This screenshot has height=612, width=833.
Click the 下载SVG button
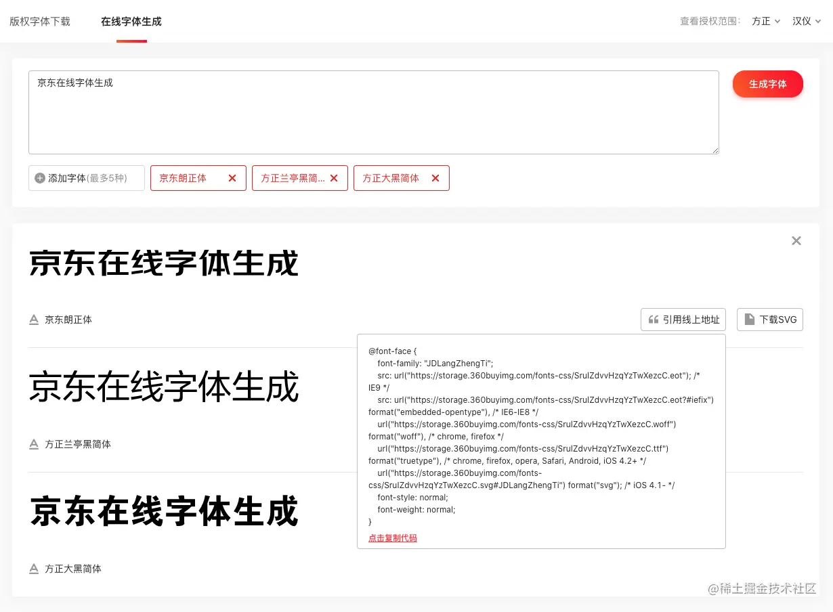tap(770, 319)
